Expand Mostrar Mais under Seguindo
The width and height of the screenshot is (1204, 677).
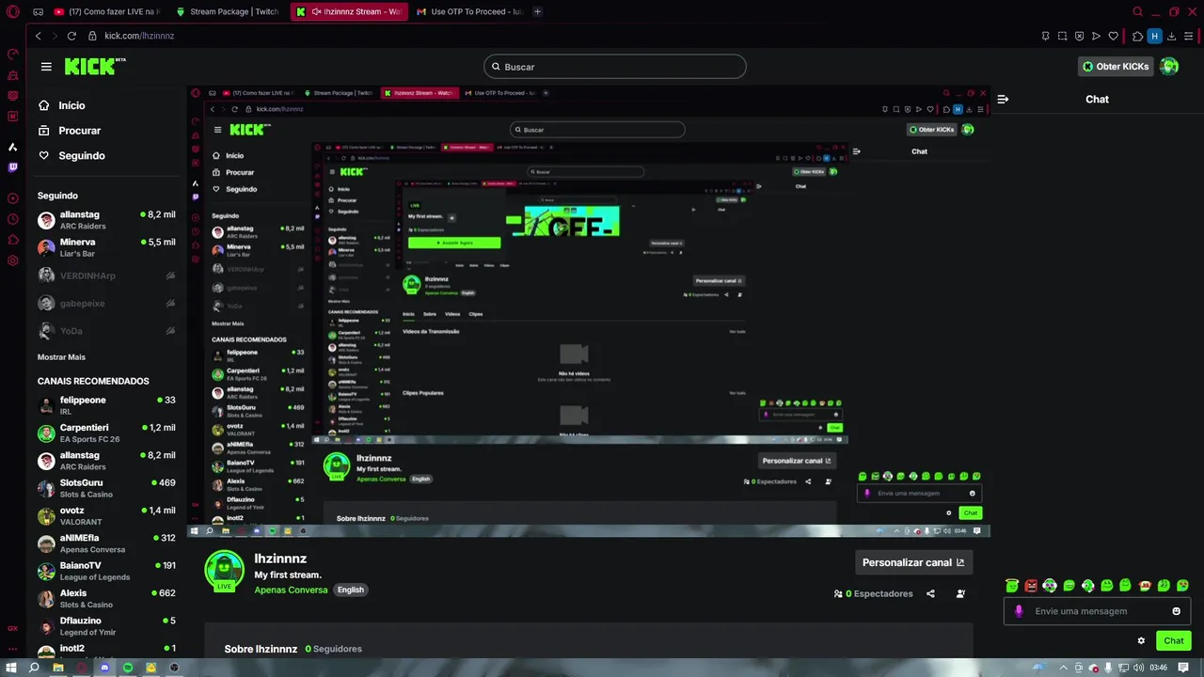click(x=61, y=357)
